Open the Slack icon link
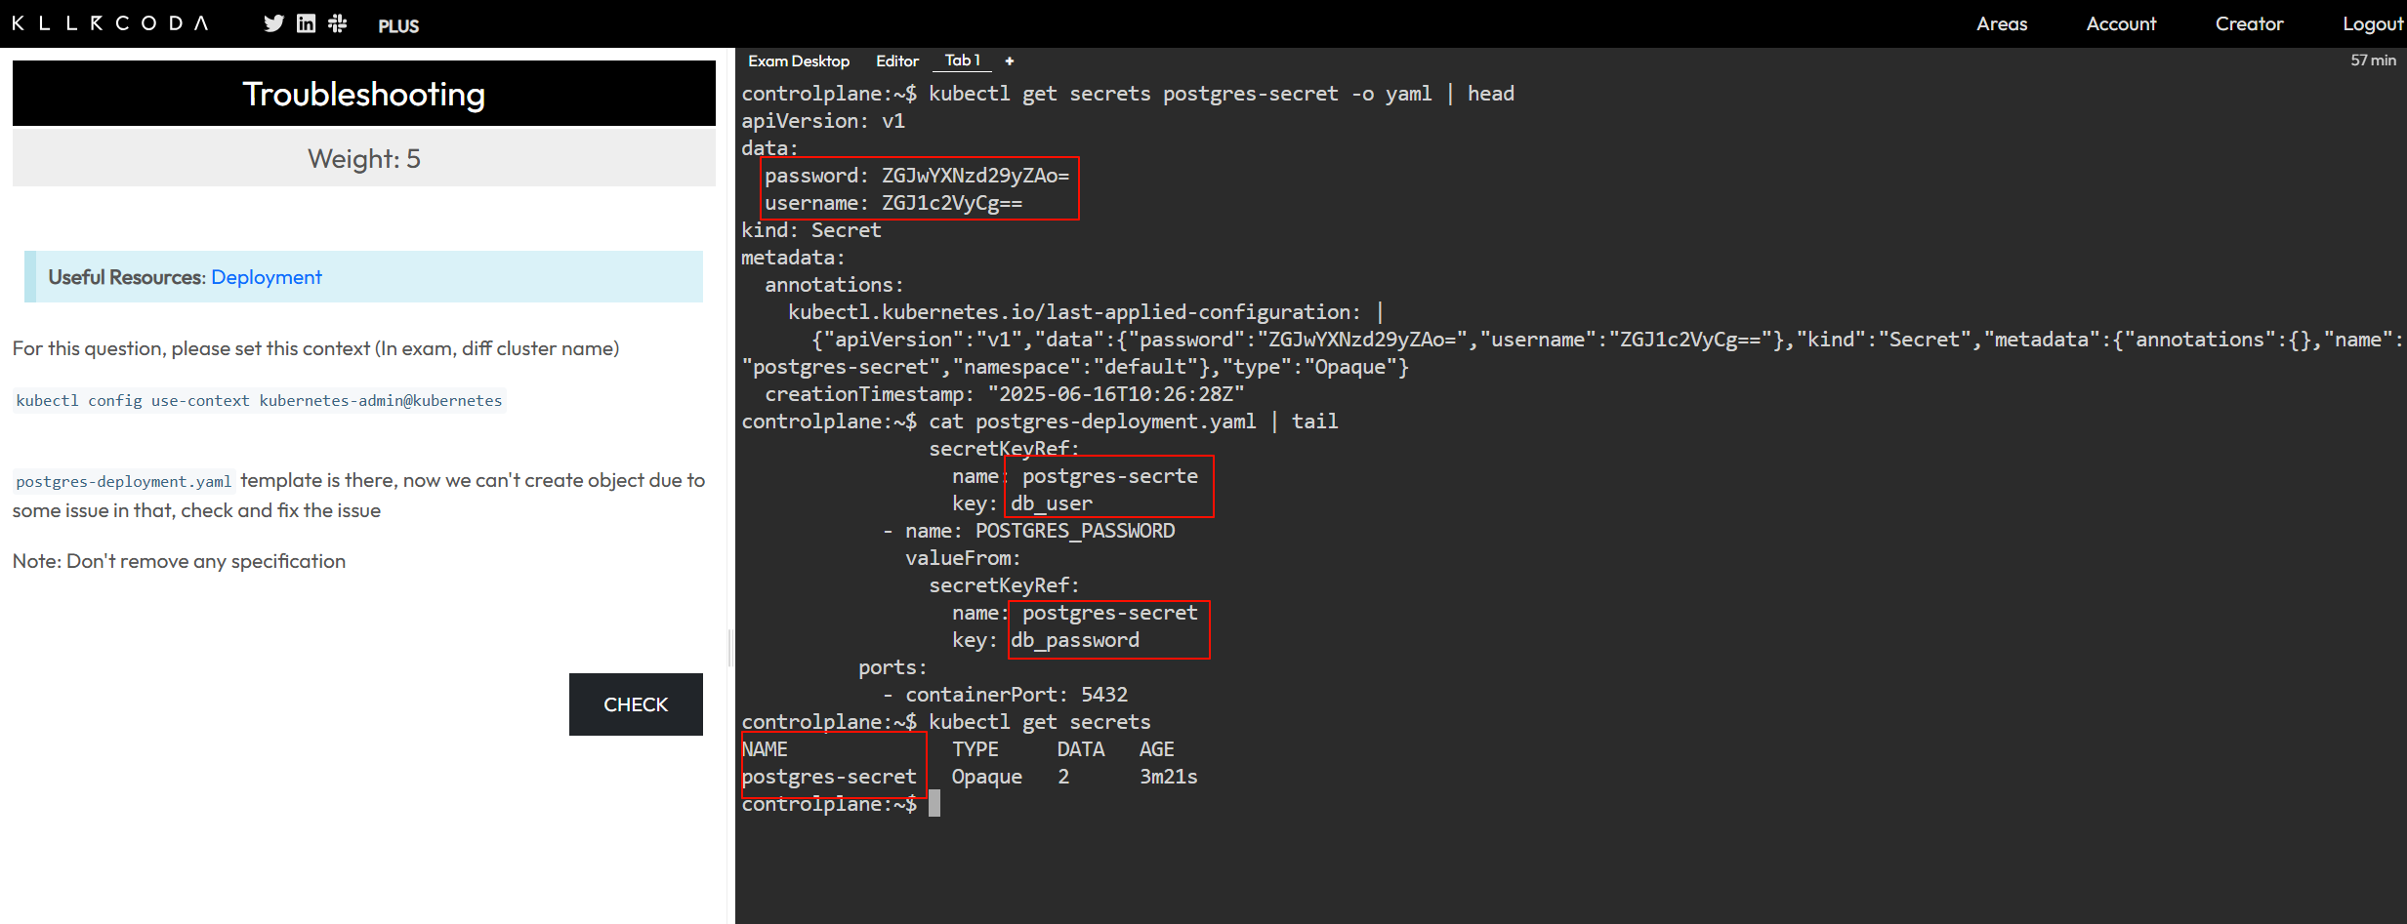Viewport: 2407px width, 924px height. point(338,23)
